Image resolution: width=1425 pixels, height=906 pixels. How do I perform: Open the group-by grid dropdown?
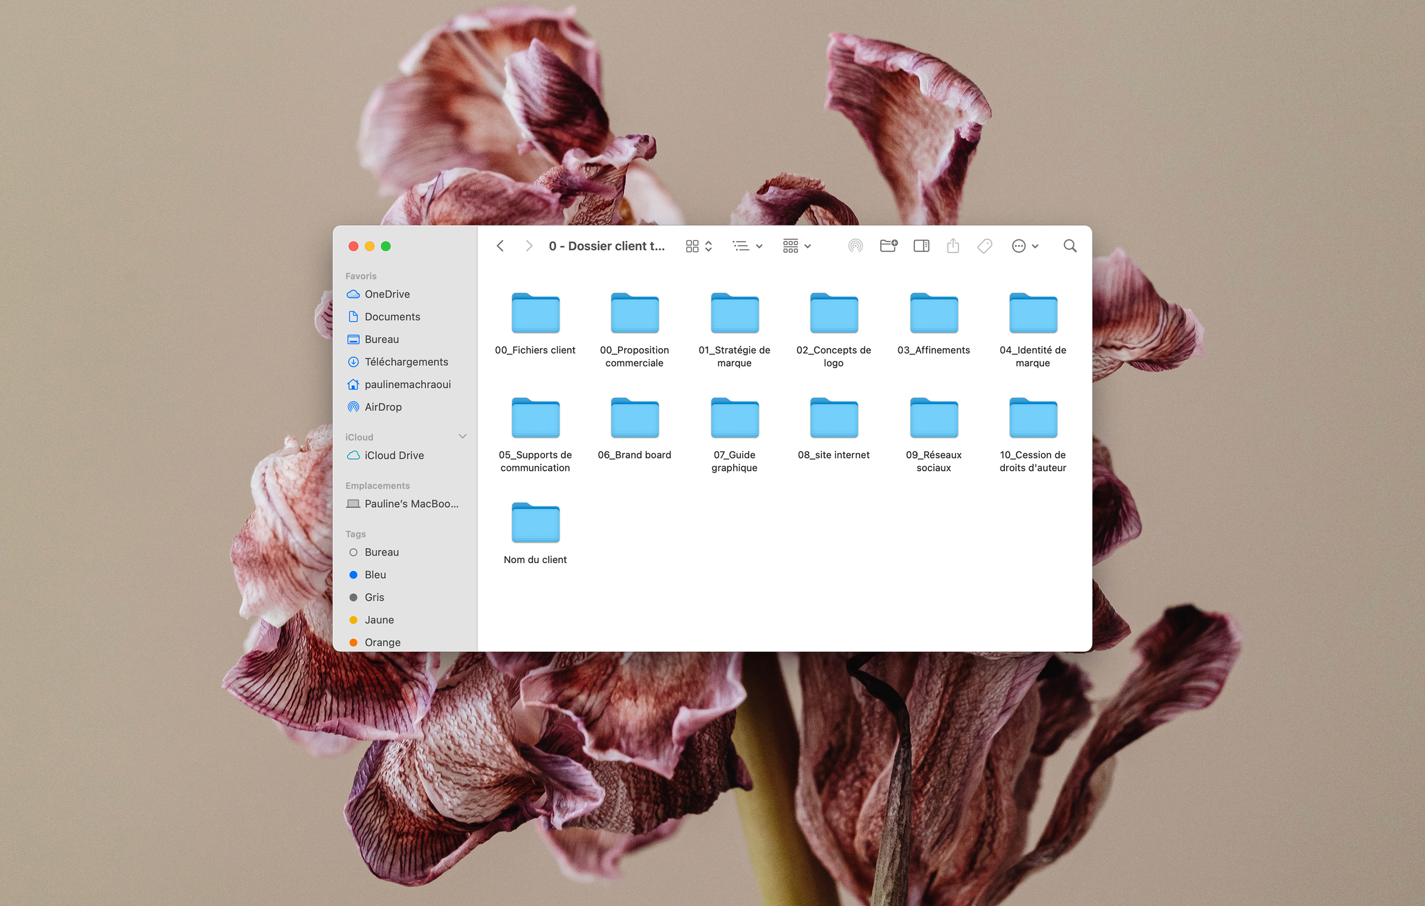[x=796, y=246]
